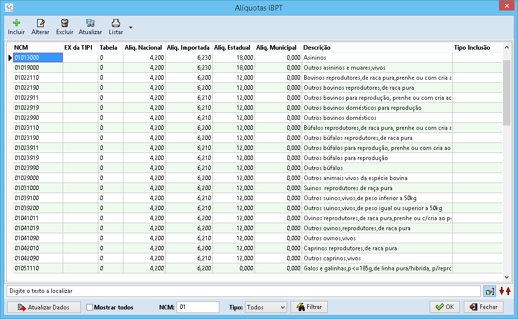Select the NCM cell 01019000
The height and width of the screenshot is (319, 518).
click(38, 68)
